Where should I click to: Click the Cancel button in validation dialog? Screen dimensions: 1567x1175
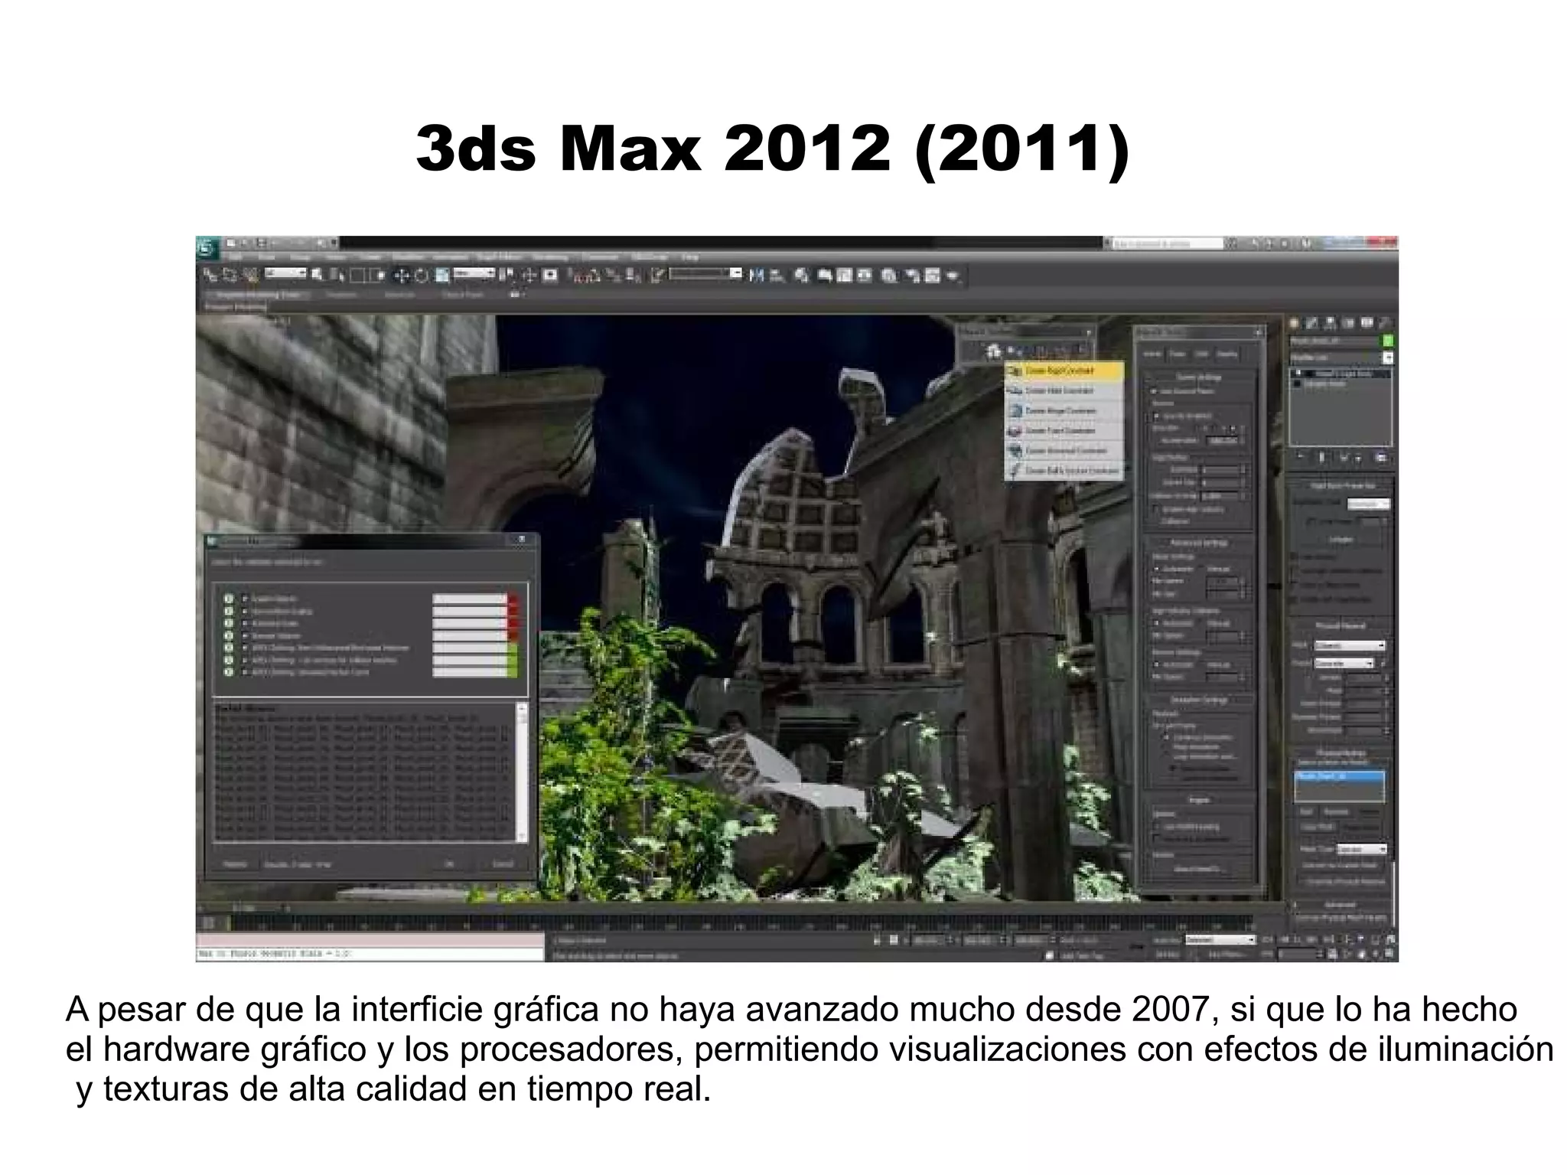click(503, 863)
